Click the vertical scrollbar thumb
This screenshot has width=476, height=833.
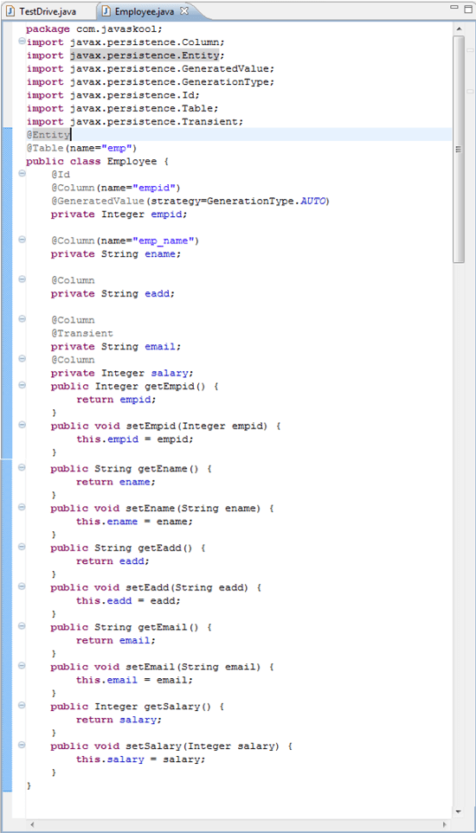pyautogui.click(x=459, y=149)
